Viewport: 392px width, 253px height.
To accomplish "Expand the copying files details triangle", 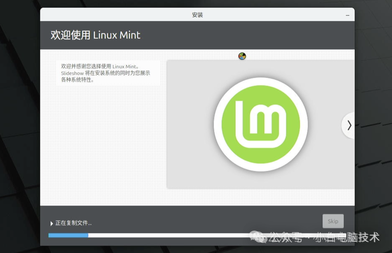I will pyautogui.click(x=52, y=223).
